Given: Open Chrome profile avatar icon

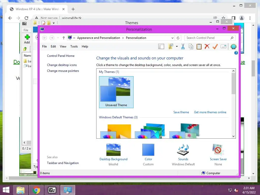Looking at the screenshot, I should point(242,18).
